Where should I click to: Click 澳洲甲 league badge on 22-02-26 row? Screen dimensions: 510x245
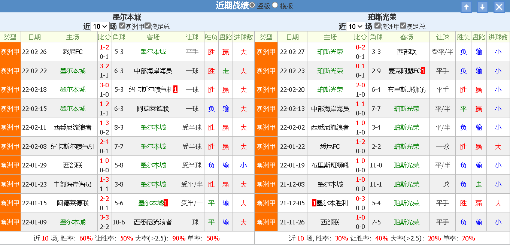10,52
